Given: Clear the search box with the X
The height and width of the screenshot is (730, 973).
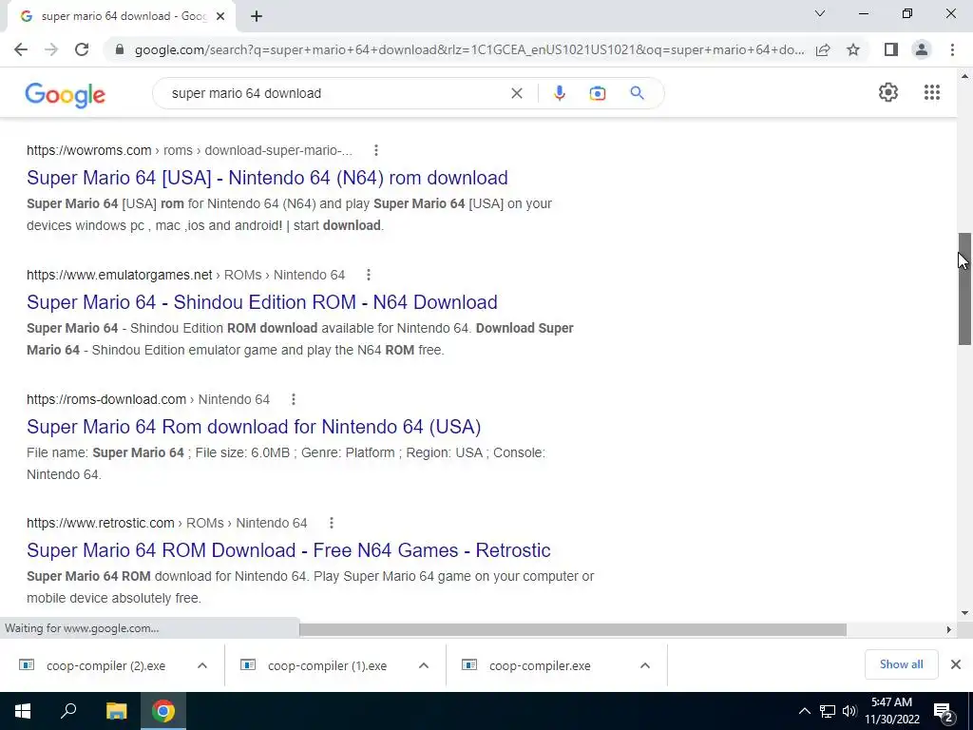Looking at the screenshot, I should tap(516, 93).
